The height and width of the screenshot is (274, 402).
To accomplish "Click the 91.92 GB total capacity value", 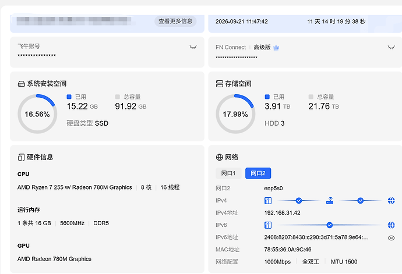I will pyautogui.click(x=131, y=106).
